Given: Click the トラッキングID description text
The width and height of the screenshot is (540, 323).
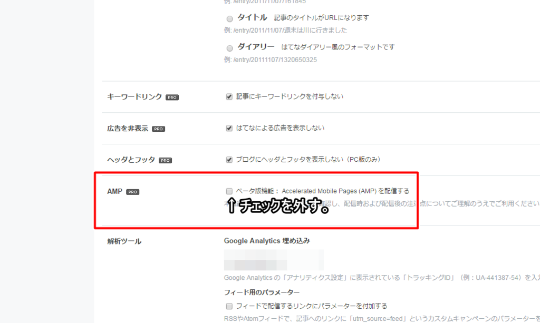Looking at the screenshot, I should point(382,278).
